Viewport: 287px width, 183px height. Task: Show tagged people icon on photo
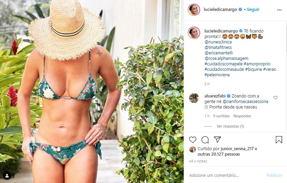point(7,176)
